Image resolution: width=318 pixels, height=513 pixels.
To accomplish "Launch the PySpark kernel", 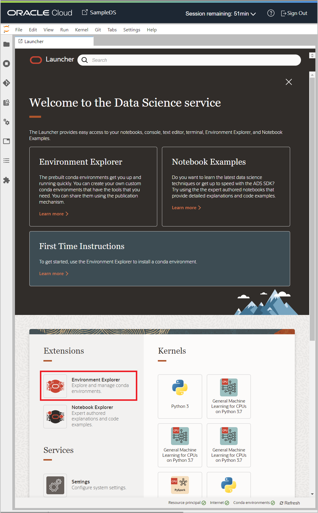I will 180,485.
